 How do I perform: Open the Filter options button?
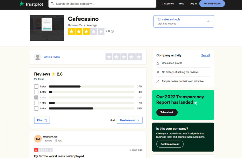coord(42,120)
